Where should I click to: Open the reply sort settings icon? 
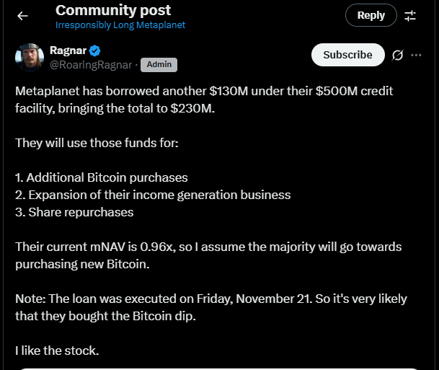(x=410, y=15)
